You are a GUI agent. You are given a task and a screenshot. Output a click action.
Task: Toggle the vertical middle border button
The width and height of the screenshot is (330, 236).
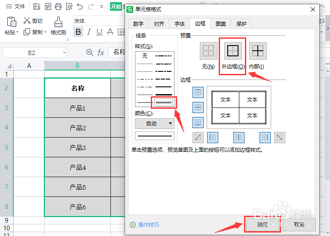(238, 138)
